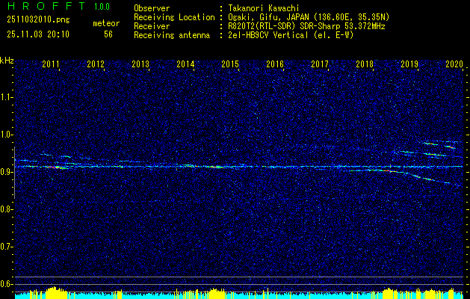This screenshot has width=470, height=299.
Task: Click time marker 2014
Action: pos(185,64)
